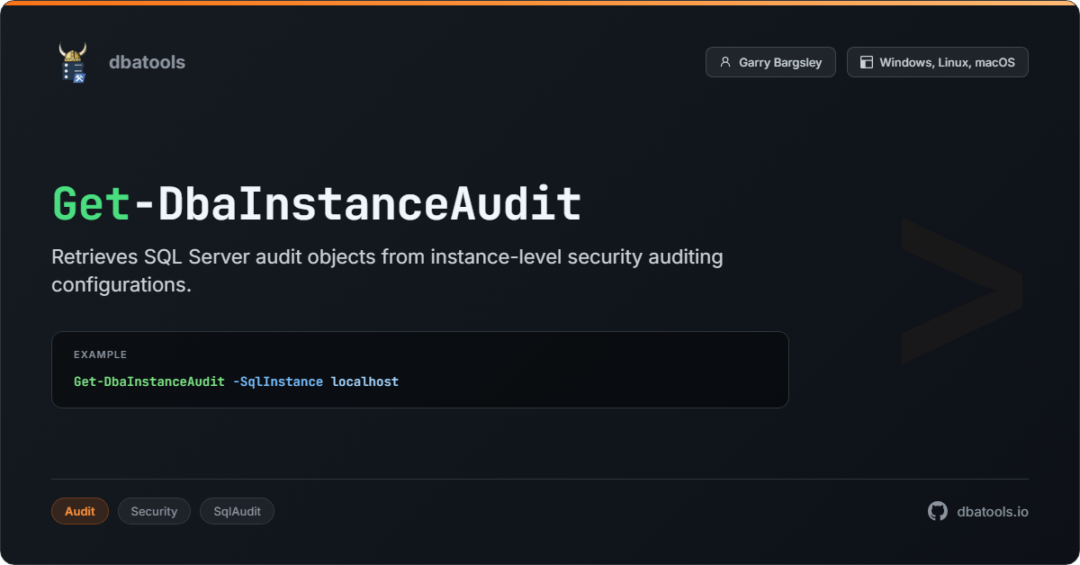Click the platform layout icon beside Windows

point(867,62)
